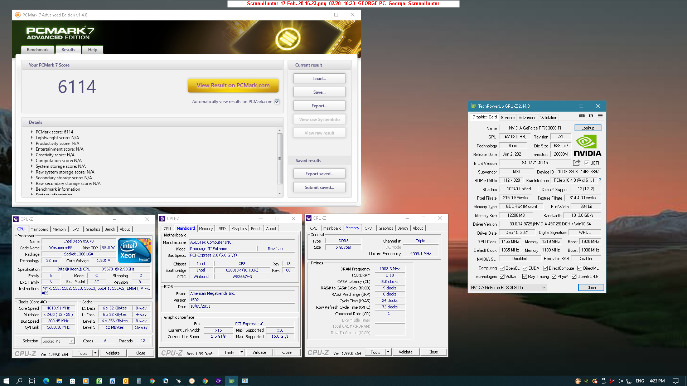Open File Explorer from taskbar
Image resolution: width=687 pixels, height=386 pixels.
click(59, 381)
